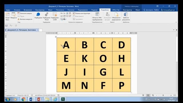Open Надбудови COM add-ins
The image size is (183, 103).
[x=55, y=16]
